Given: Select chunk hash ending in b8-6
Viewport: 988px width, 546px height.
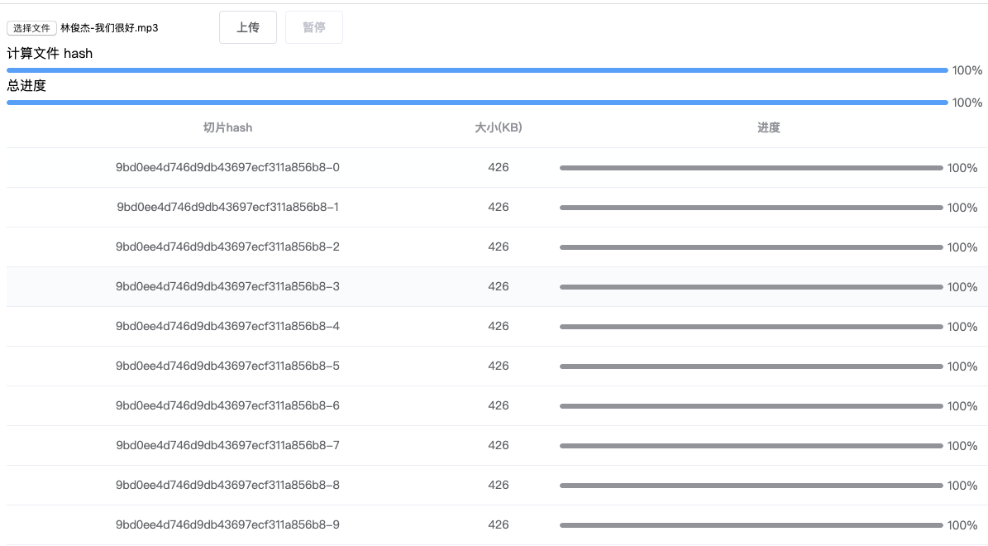Looking at the screenshot, I should [x=227, y=405].
